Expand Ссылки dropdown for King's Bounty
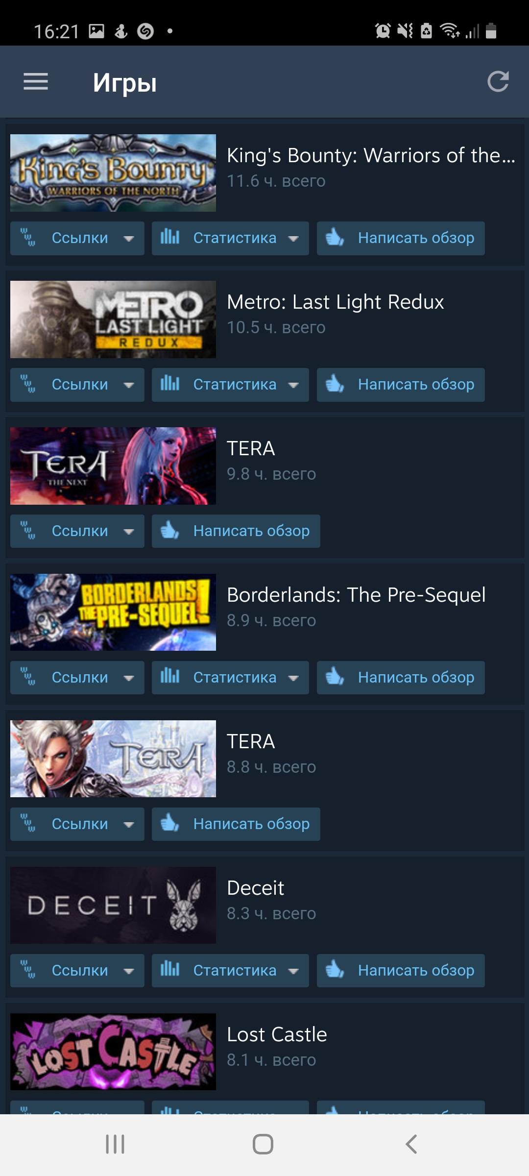The width and height of the screenshot is (529, 1176). pos(77,238)
